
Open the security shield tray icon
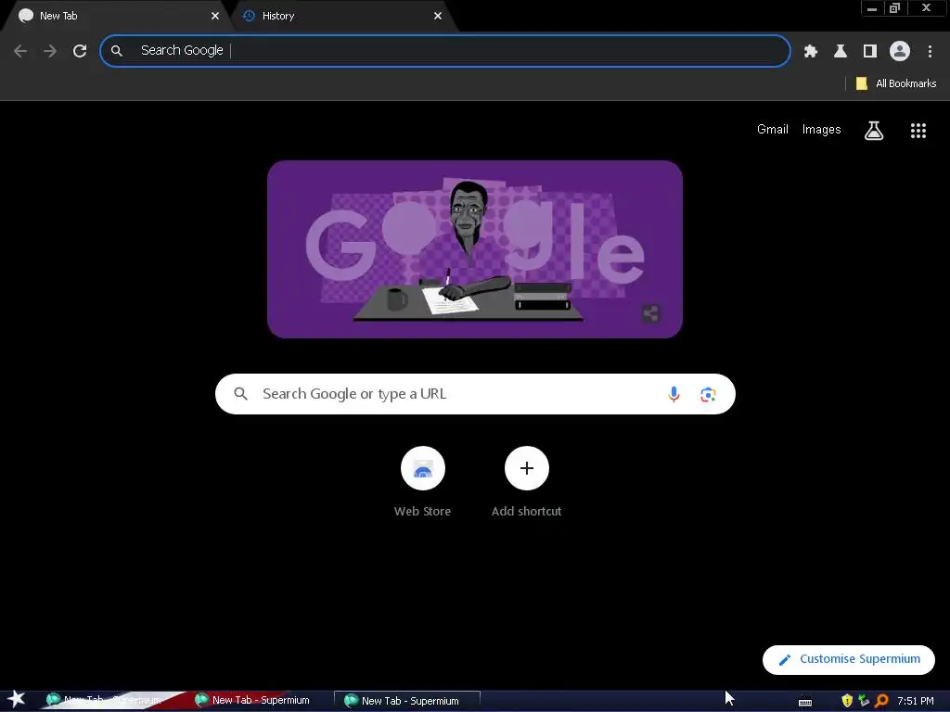click(x=847, y=701)
